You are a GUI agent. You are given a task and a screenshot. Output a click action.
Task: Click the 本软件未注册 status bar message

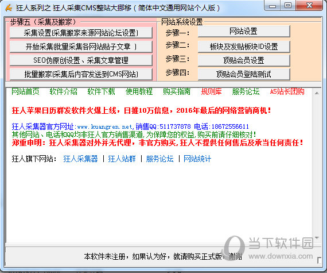point(163,256)
